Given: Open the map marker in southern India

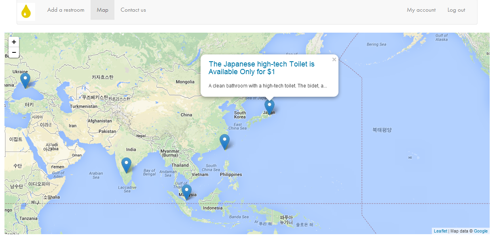Looking at the screenshot, I should point(126,164).
